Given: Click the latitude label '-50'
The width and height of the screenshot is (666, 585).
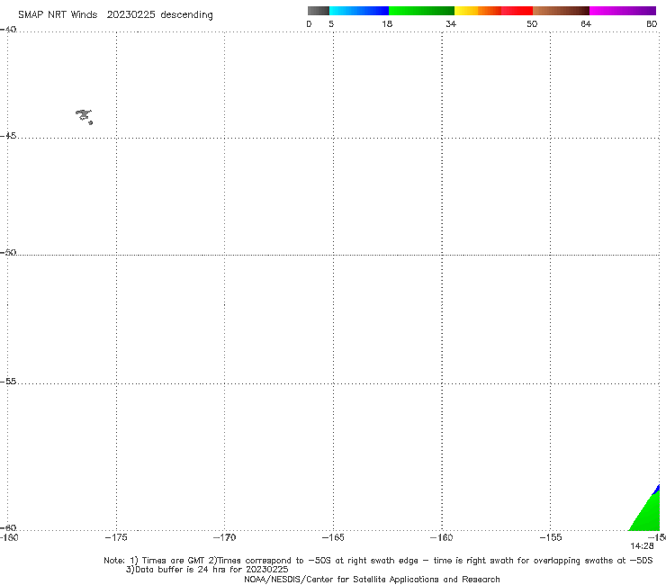Looking at the screenshot, I should [8, 252].
